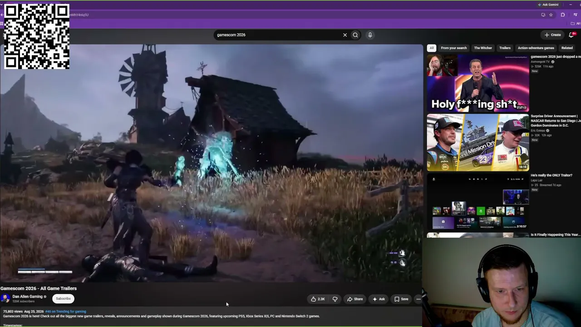Open the gamescom 2026 just dropped title
The height and width of the screenshot is (327, 581).
tap(556, 57)
